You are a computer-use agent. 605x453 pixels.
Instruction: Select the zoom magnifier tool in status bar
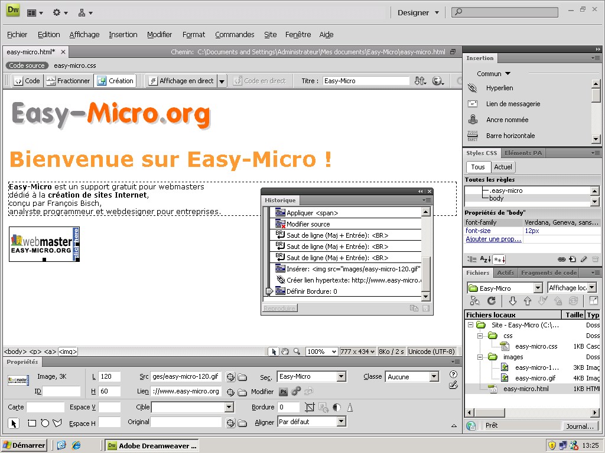pos(297,352)
